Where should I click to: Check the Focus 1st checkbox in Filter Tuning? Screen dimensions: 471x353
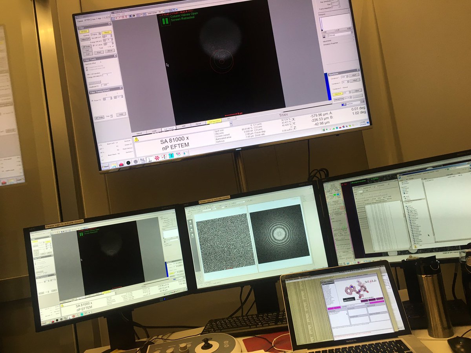coord(92,100)
